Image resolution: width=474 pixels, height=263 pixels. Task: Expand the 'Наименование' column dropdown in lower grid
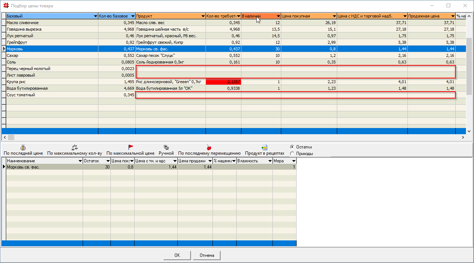click(x=80, y=161)
